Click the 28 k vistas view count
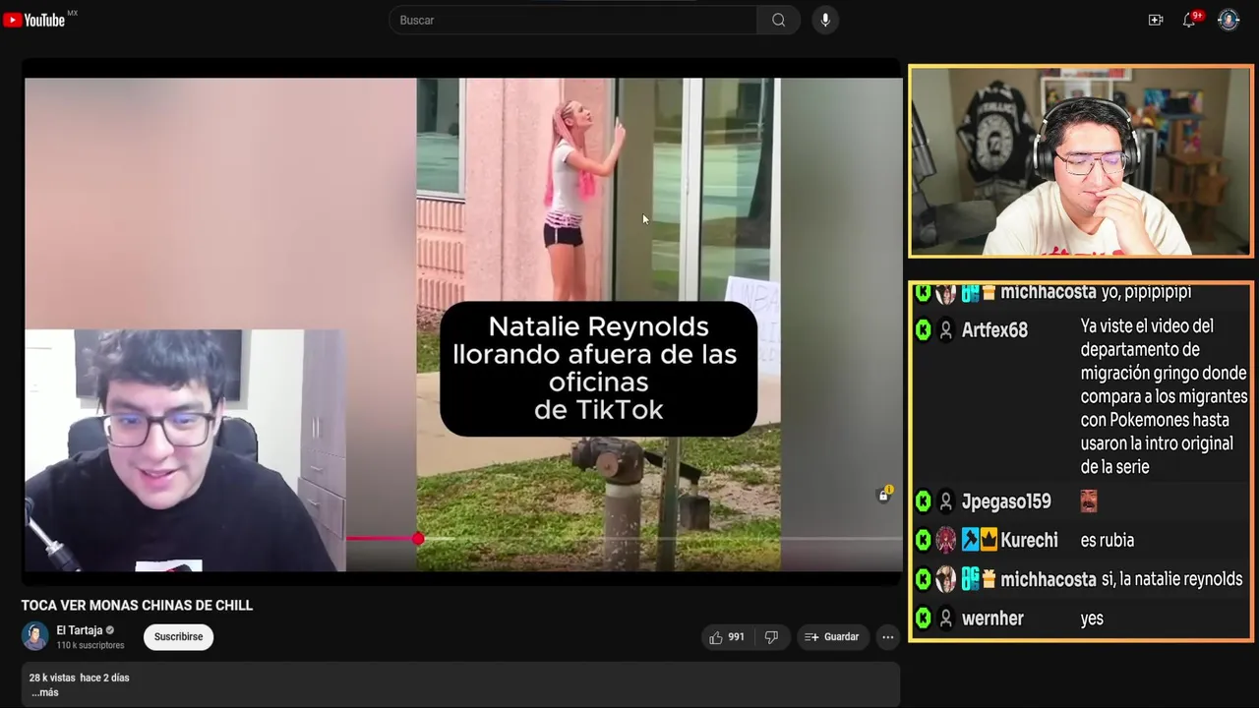This screenshot has width=1259, height=708. (52, 678)
